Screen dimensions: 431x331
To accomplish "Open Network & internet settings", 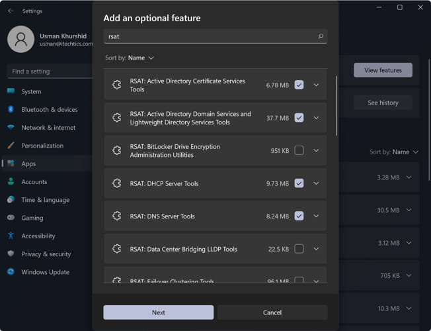I will point(47,128).
